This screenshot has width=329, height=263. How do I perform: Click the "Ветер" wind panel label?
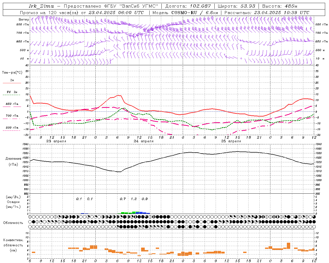click(24, 20)
